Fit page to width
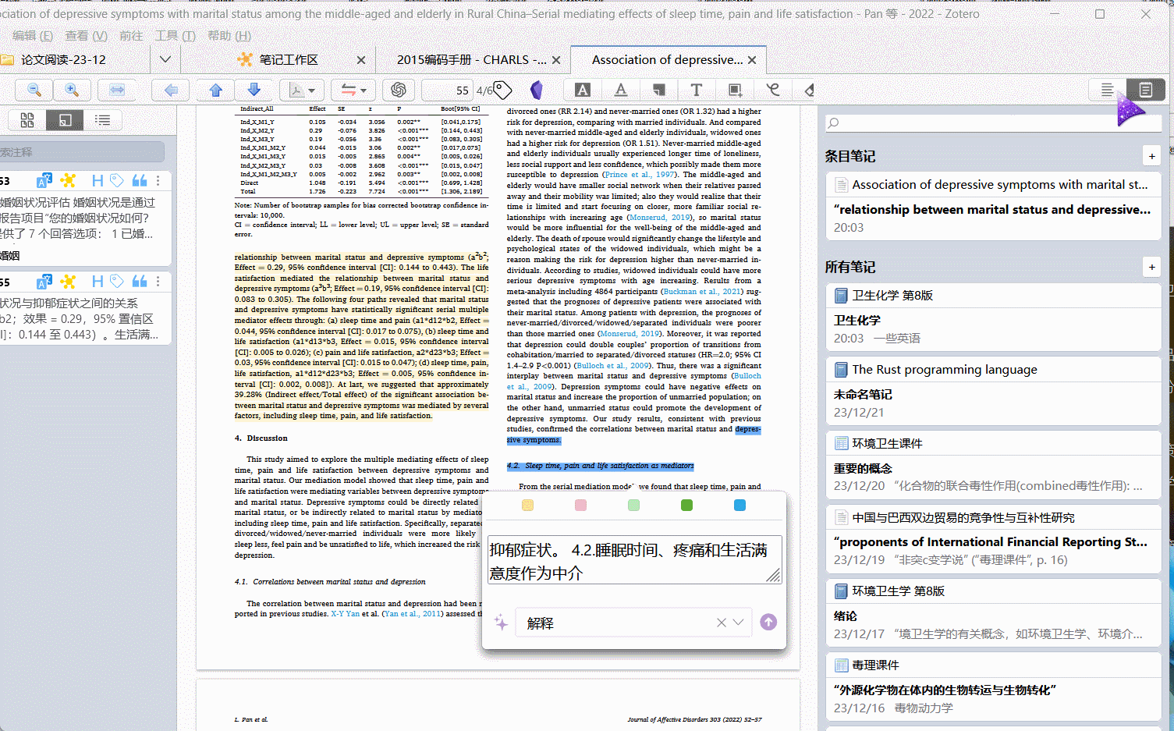This screenshot has width=1174, height=731. [x=117, y=90]
